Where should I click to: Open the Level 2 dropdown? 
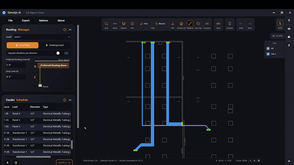coord(42,37)
